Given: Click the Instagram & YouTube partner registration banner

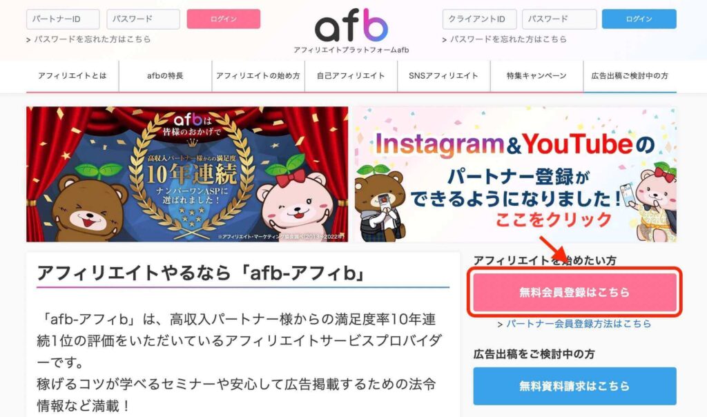Looking at the screenshot, I should [515, 174].
